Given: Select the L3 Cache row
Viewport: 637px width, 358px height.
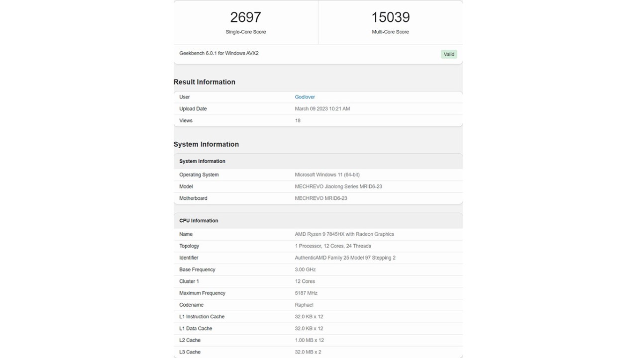Looking at the screenshot, I should pyautogui.click(x=308, y=352).
